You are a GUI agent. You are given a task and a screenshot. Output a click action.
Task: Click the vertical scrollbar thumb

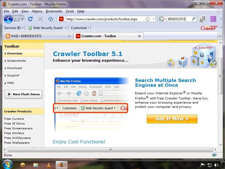tap(220, 76)
